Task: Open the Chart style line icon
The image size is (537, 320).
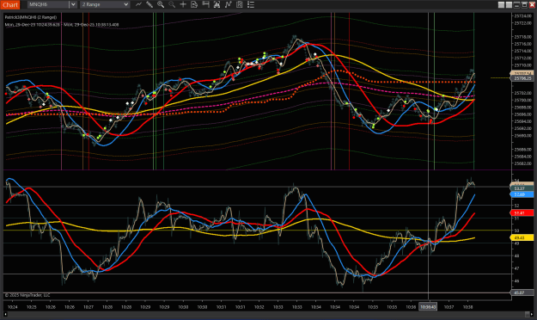Action: 138,4
